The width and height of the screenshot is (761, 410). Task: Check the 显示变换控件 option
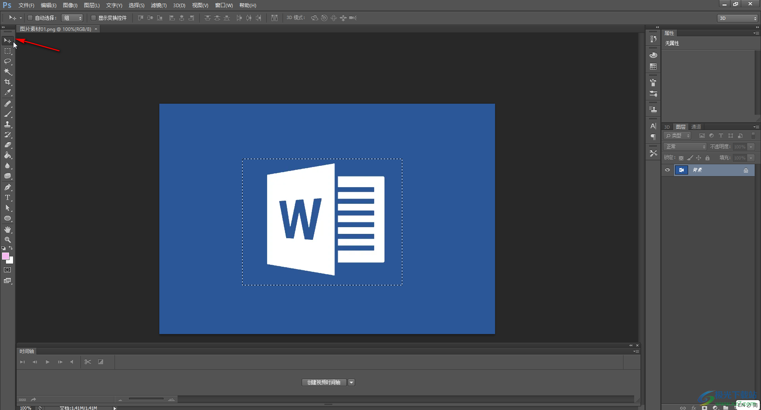(x=94, y=18)
